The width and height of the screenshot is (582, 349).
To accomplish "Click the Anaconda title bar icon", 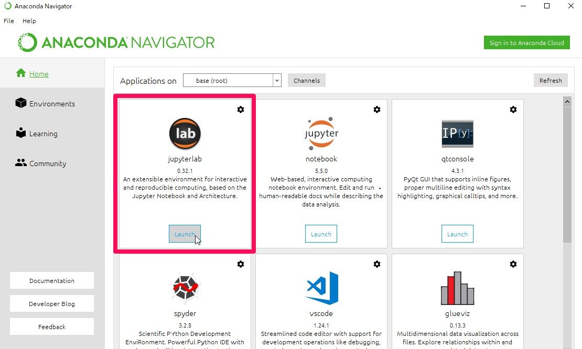I will pos(7,6).
